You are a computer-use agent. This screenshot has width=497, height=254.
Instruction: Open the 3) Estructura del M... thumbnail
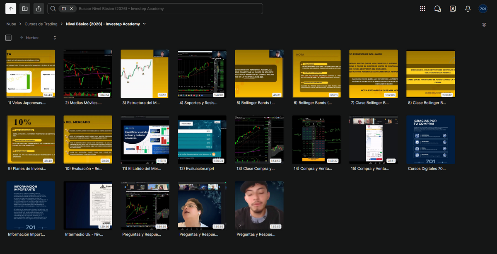[x=145, y=74]
